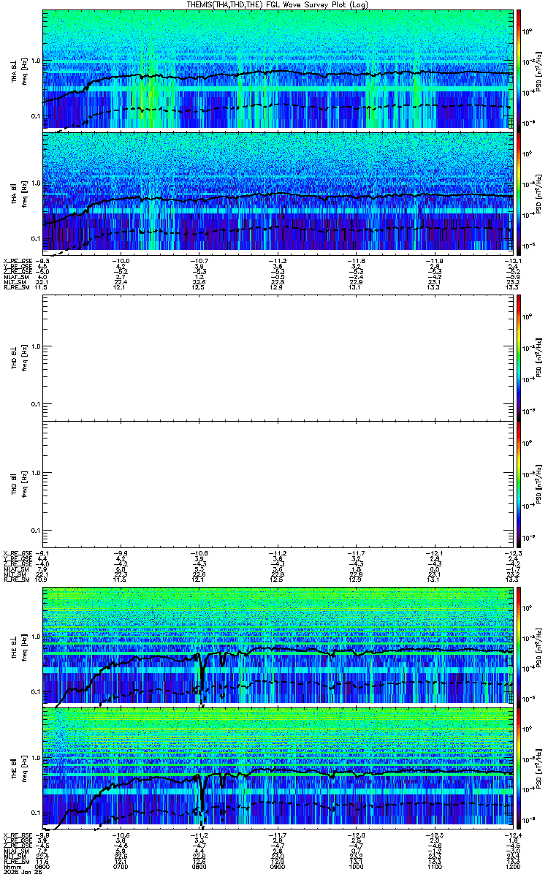
Task: Click X_RE_GSE row label under THA panels
Action: [16, 260]
